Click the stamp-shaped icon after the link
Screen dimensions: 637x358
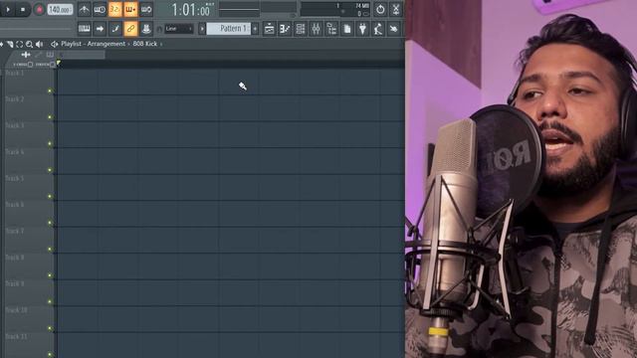pos(146,29)
